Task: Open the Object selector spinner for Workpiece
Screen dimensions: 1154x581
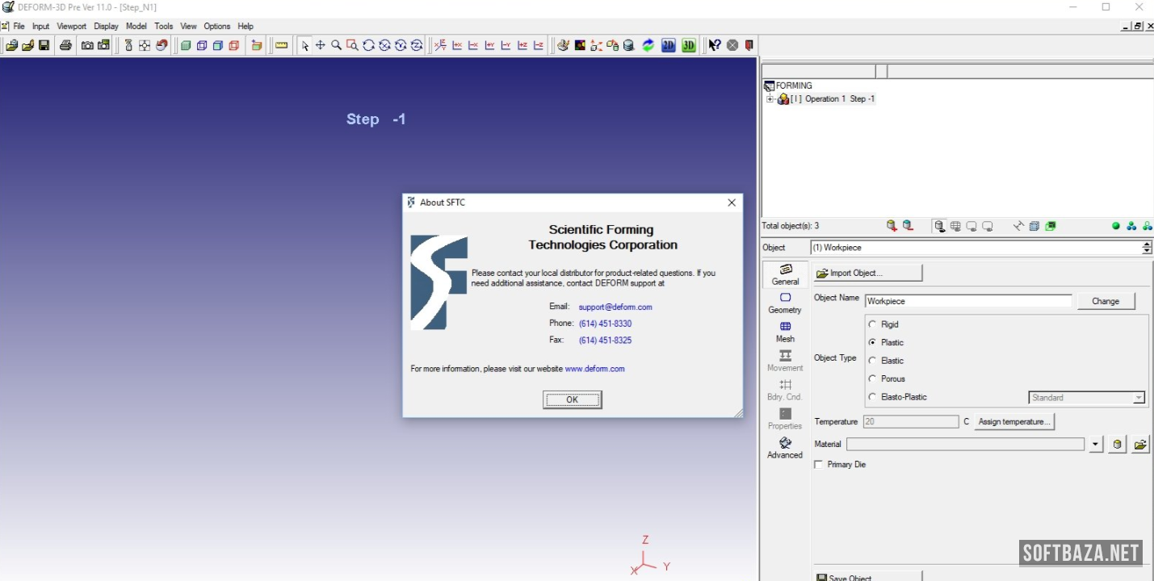Action: [1147, 248]
